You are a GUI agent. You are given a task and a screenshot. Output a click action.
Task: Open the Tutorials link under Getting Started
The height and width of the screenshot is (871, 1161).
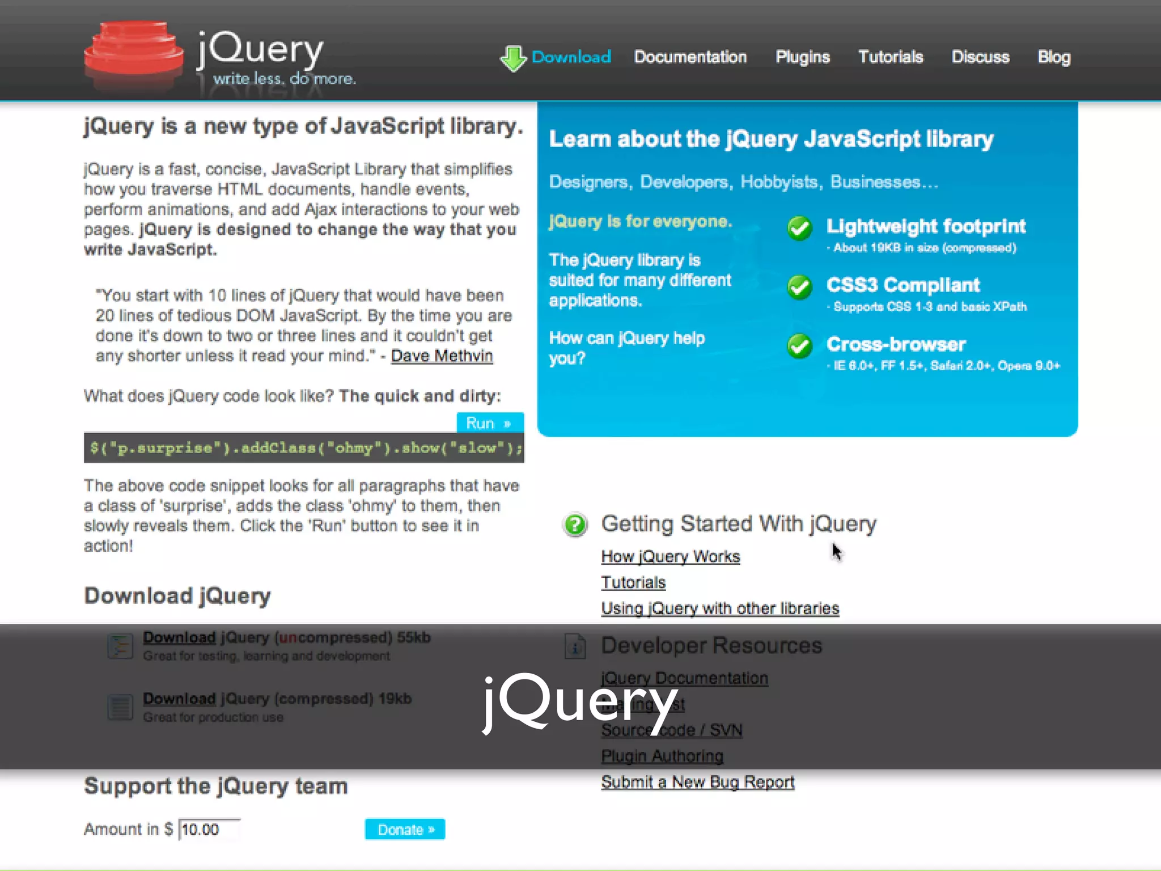click(633, 582)
